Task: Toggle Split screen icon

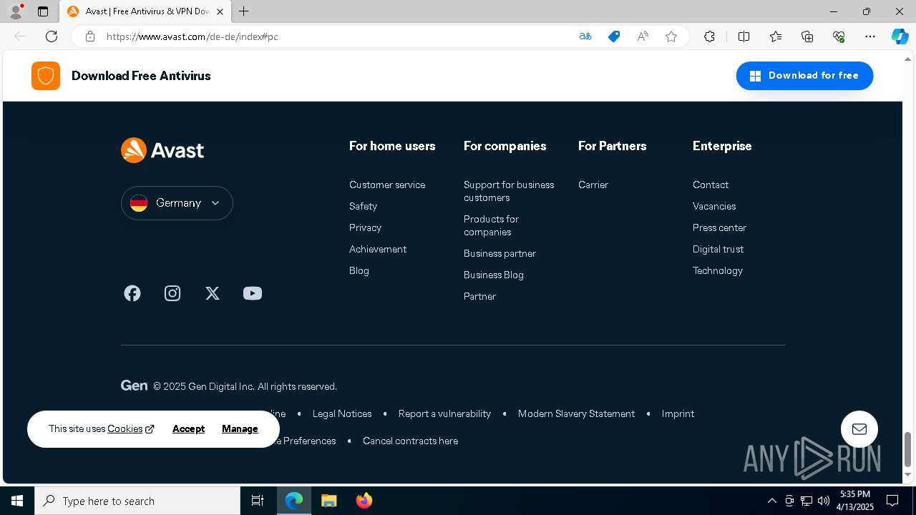Action: pyautogui.click(x=744, y=36)
